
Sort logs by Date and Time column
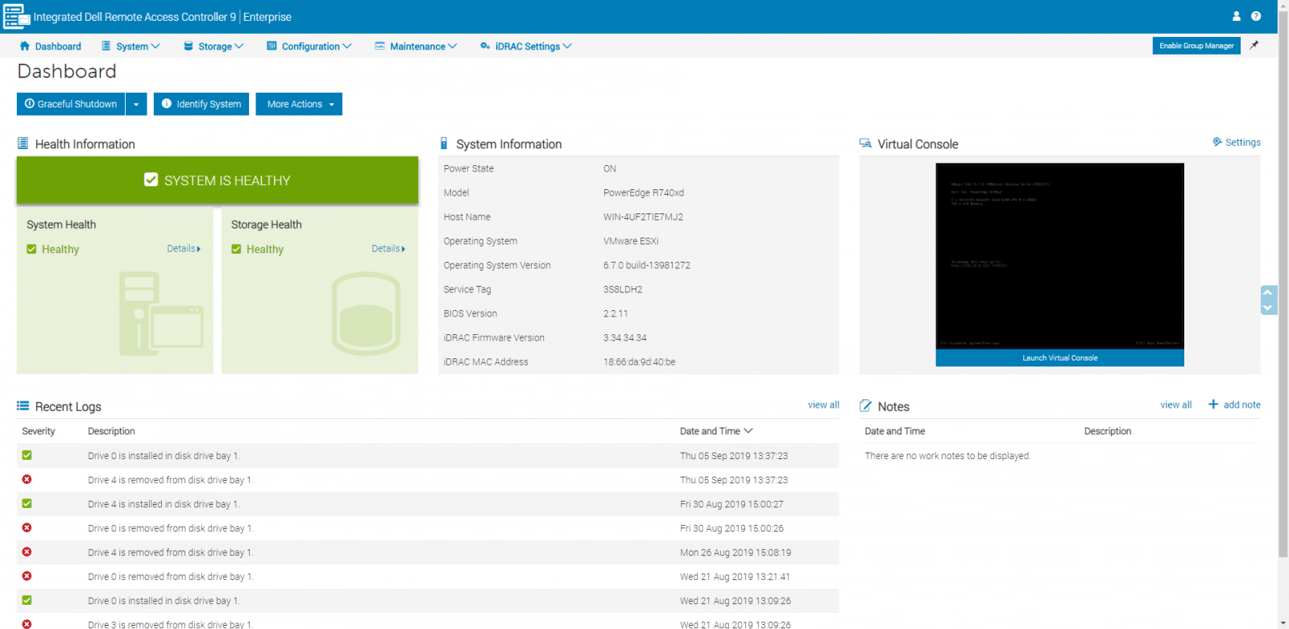pyautogui.click(x=716, y=431)
